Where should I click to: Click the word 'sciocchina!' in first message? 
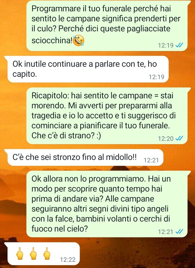coord(52,41)
